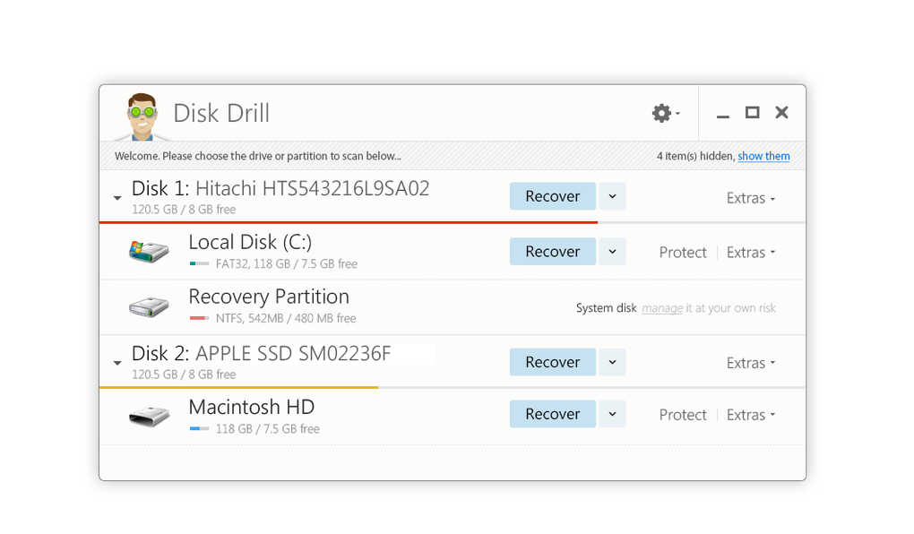Image resolution: width=914 pixels, height=534 pixels.
Task: Open Extras menu for Macintosh HD
Action: (x=751, y=415)
